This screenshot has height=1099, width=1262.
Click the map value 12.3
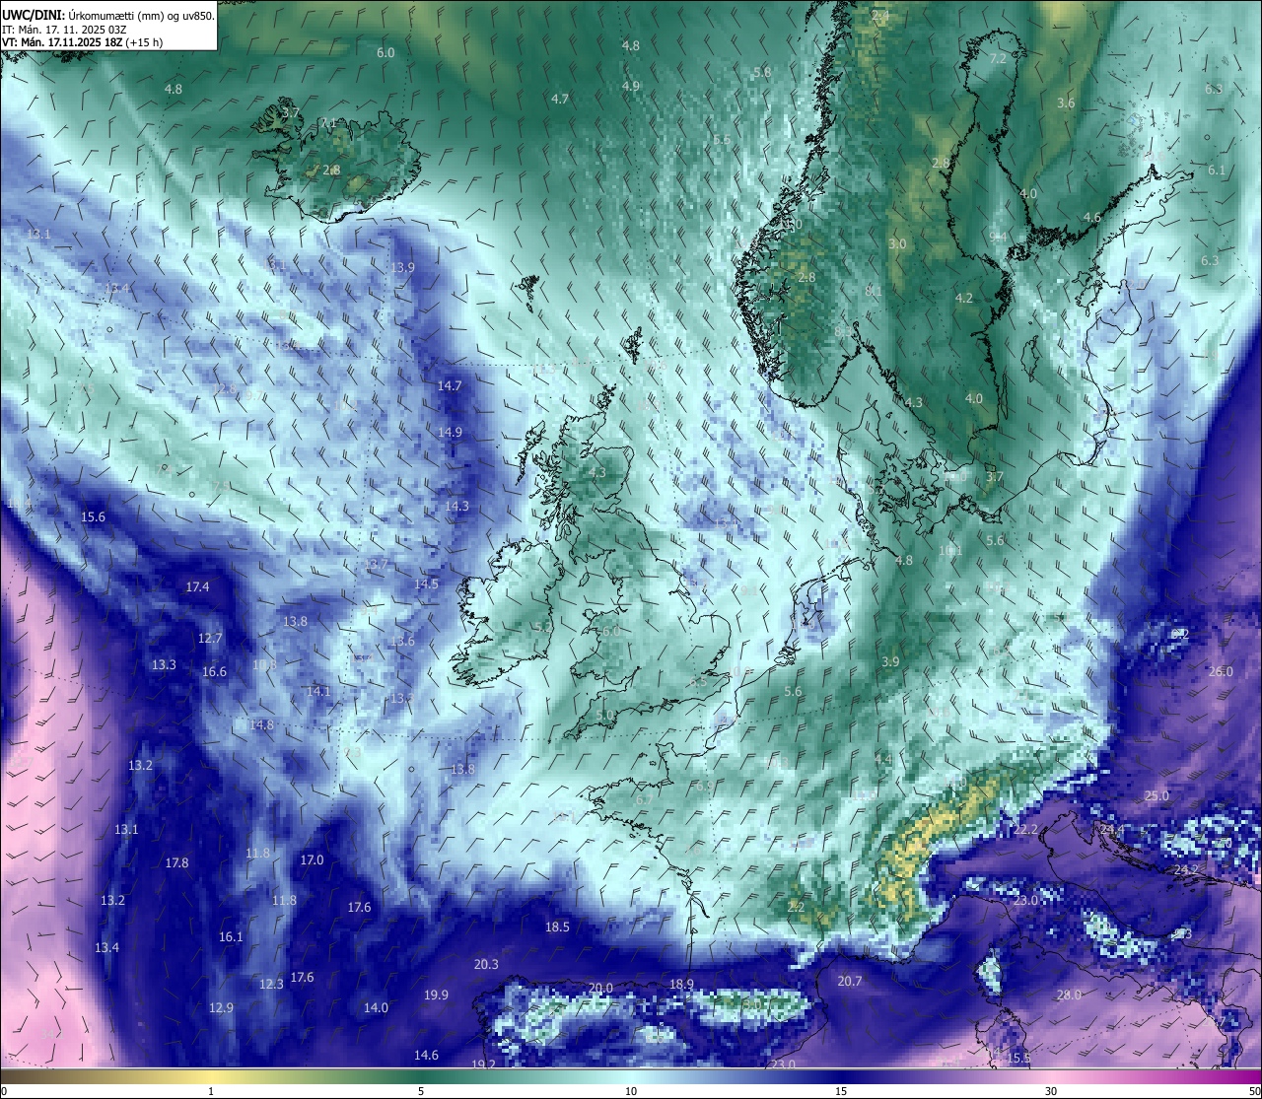[271, 984]
